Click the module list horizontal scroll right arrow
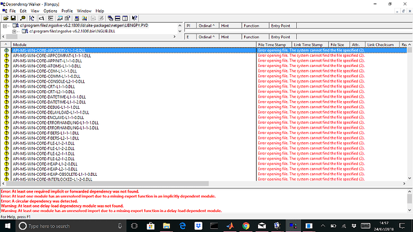The height and width of the screenshot is (232, 413). pyautogui.click(x=404, y=184)
